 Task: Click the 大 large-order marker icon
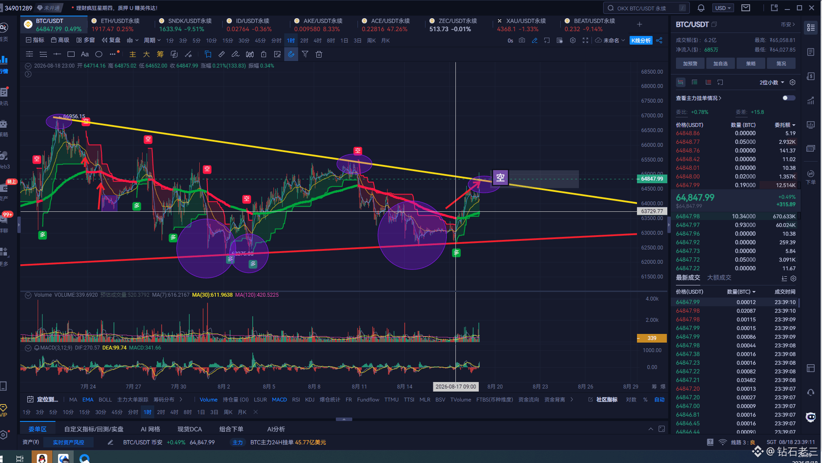[146, 54]
